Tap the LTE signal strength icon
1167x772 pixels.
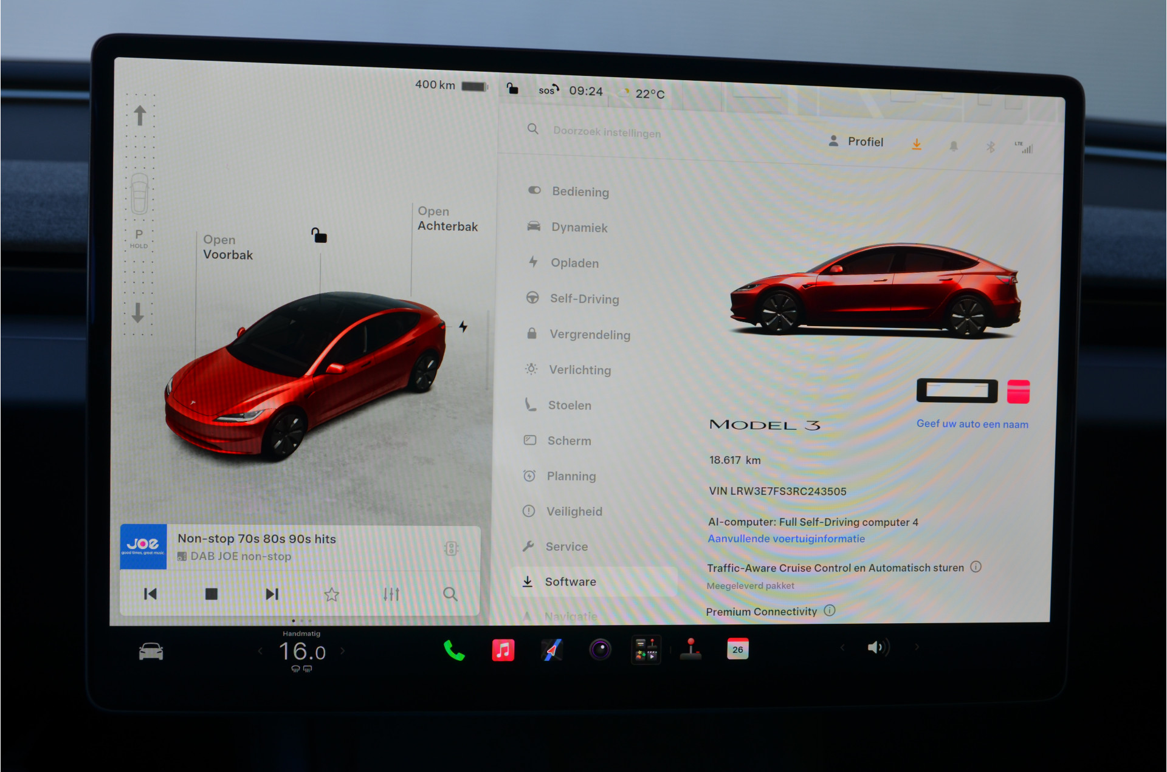coord(1024,147)
